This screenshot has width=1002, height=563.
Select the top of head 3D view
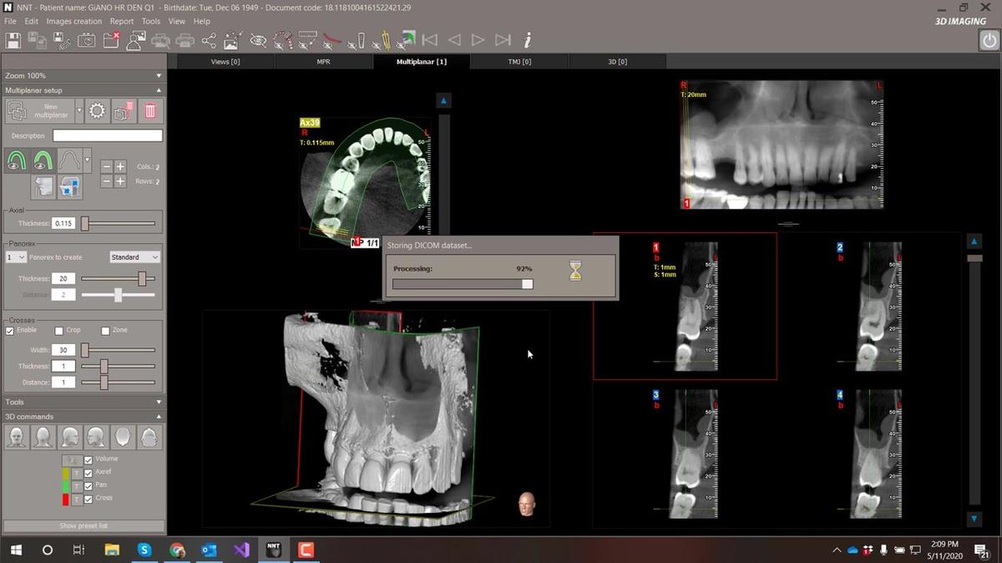[x=123, y=436]
